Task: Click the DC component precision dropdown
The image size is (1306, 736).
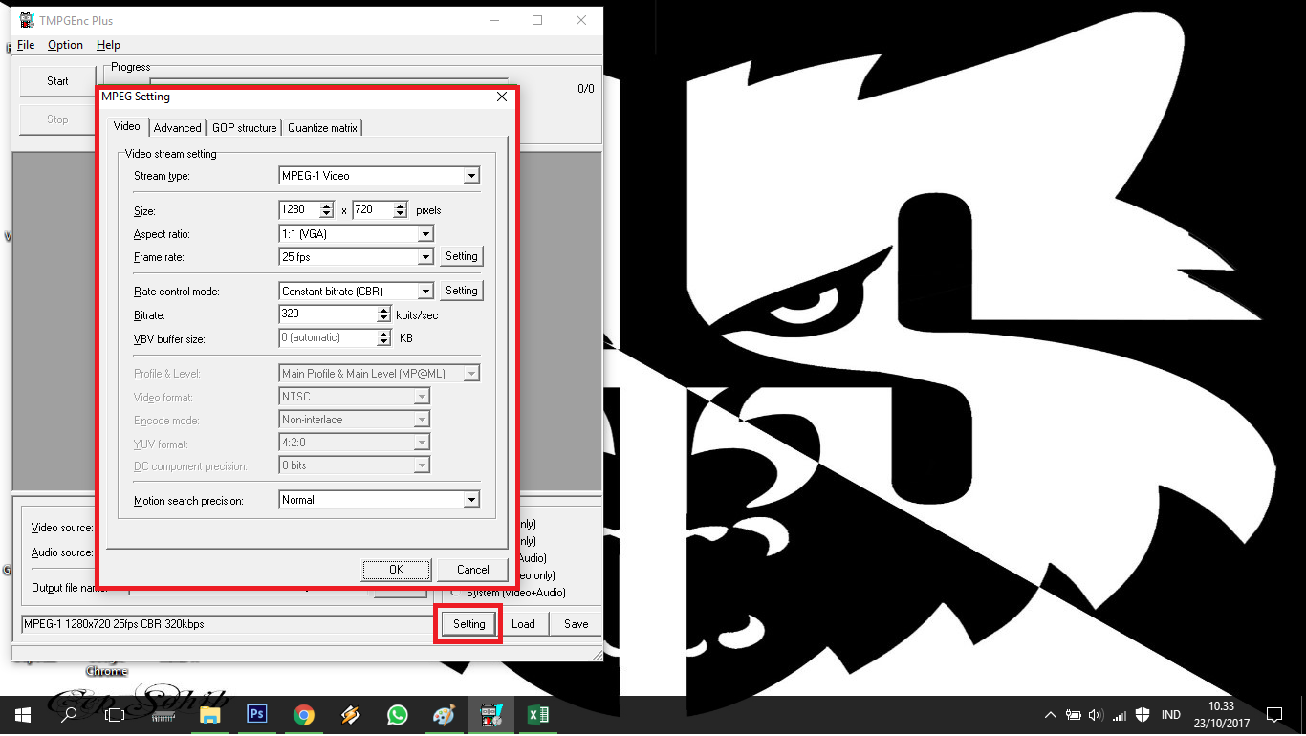Action: (x=354, y=465)
